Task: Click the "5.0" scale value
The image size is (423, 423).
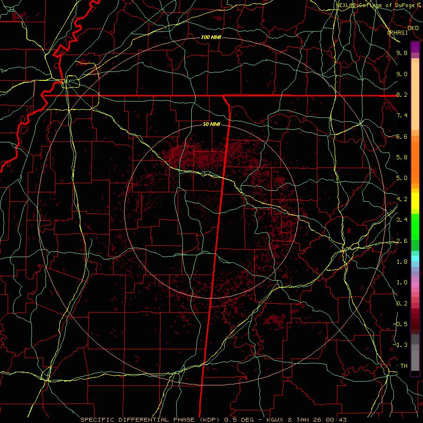Action: (x=402, y=178)
